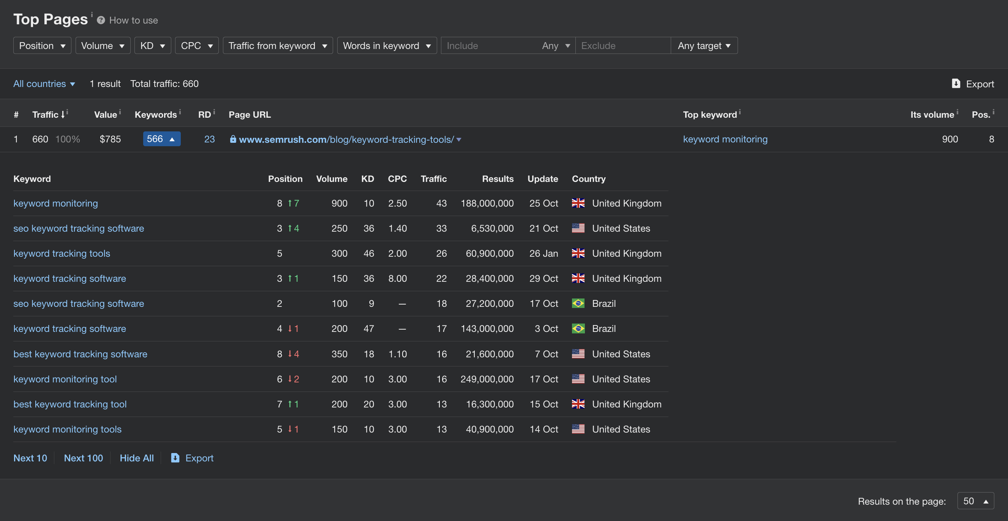Click the 'best keyword tracking tool' keyword

(70, 404)
